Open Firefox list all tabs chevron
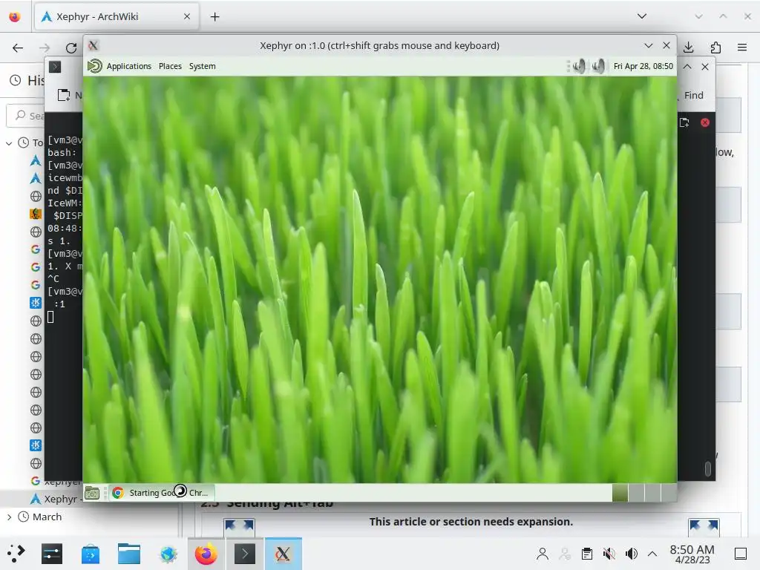 coord(642,16)
